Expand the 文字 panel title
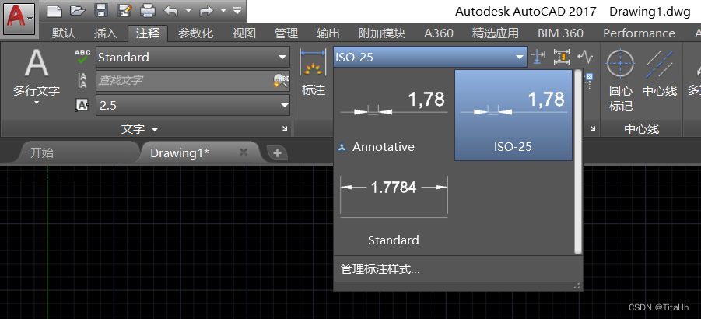This screenshot has width=701, height=319. (x=140, y=129)
